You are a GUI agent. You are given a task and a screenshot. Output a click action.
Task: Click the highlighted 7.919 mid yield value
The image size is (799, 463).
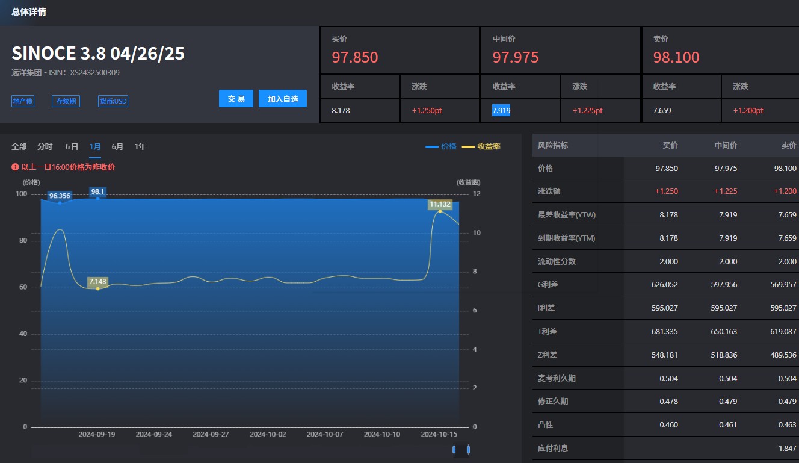click(x=501, y=111)
